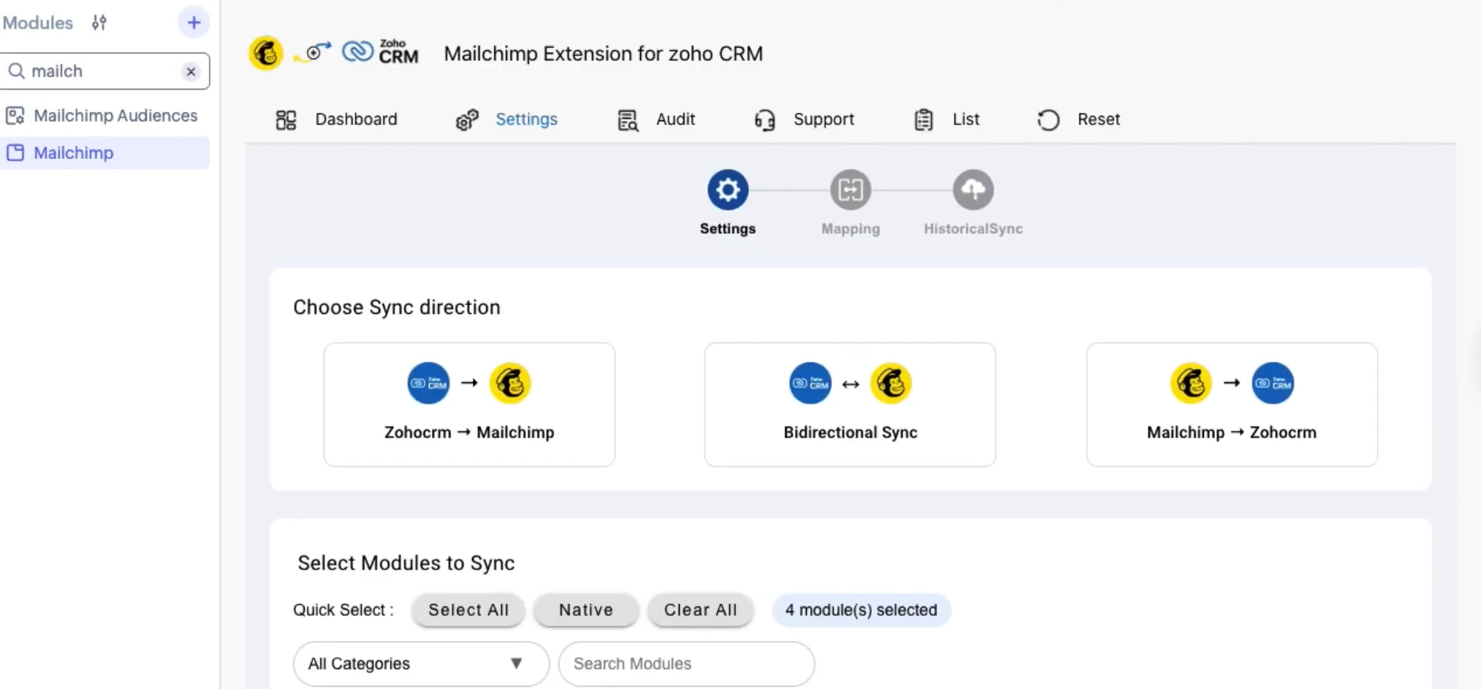Click the Zoho CRM logo in header

point(380,52)
